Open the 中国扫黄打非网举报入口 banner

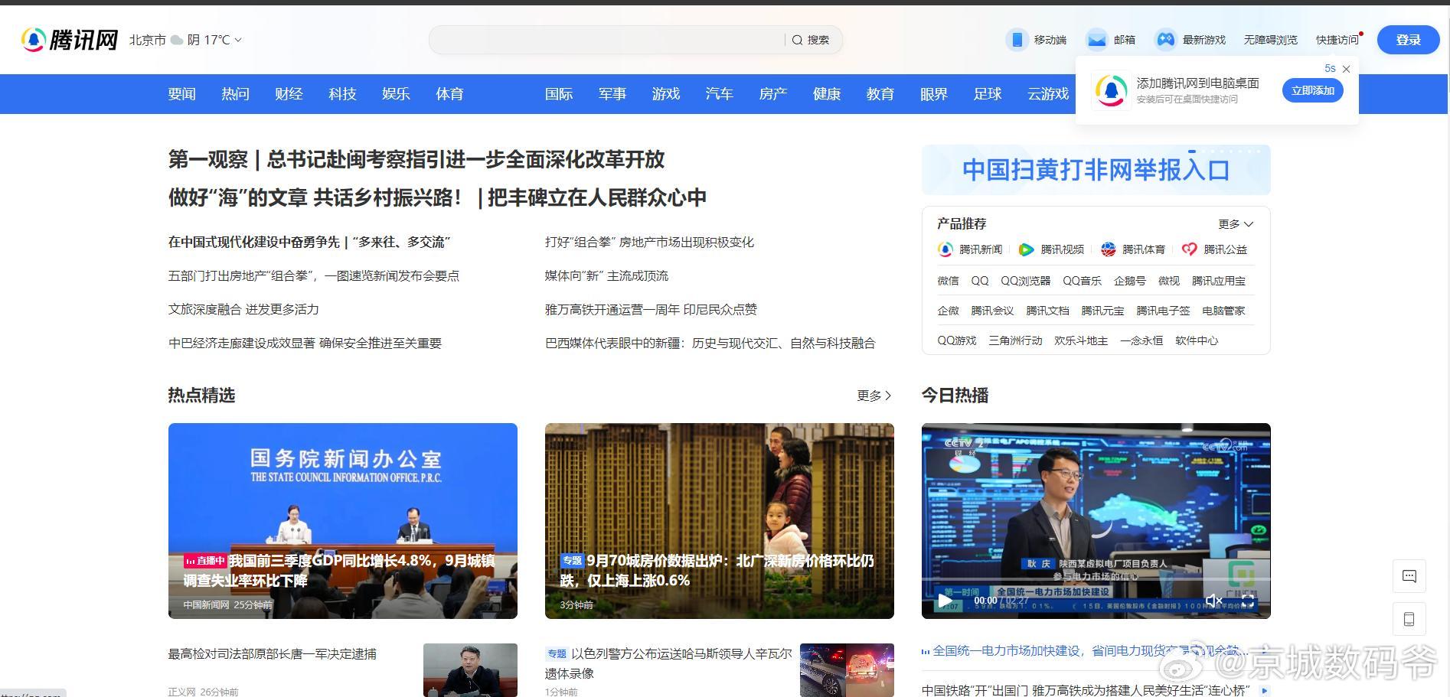tap(1096, 170)
